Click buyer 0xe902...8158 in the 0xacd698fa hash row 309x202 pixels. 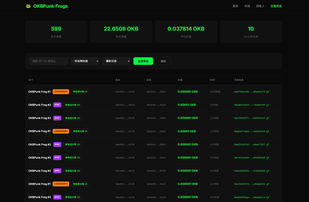coord(156,171)
